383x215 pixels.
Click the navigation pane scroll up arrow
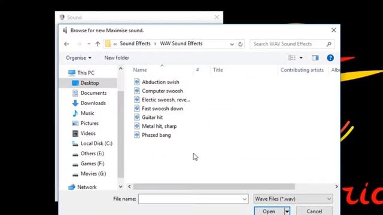click(x=121, y=69)
